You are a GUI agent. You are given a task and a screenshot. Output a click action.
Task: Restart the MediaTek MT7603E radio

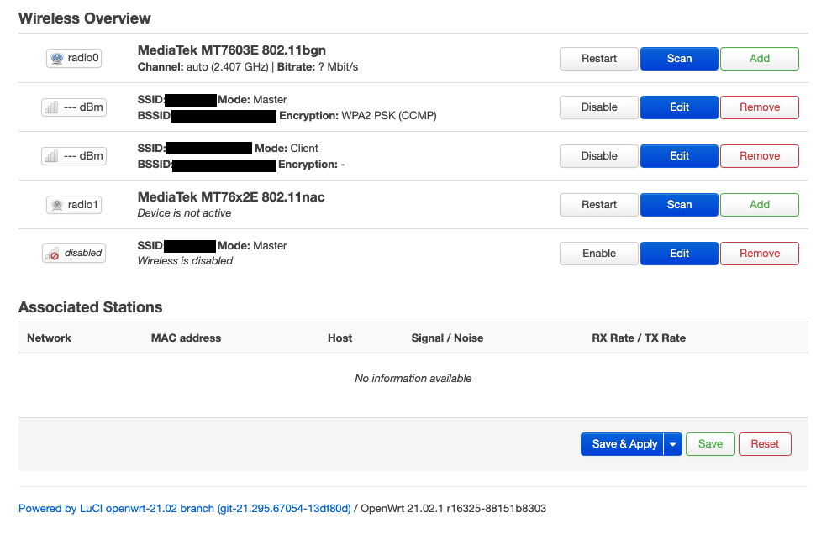click(x=599, y=59)
